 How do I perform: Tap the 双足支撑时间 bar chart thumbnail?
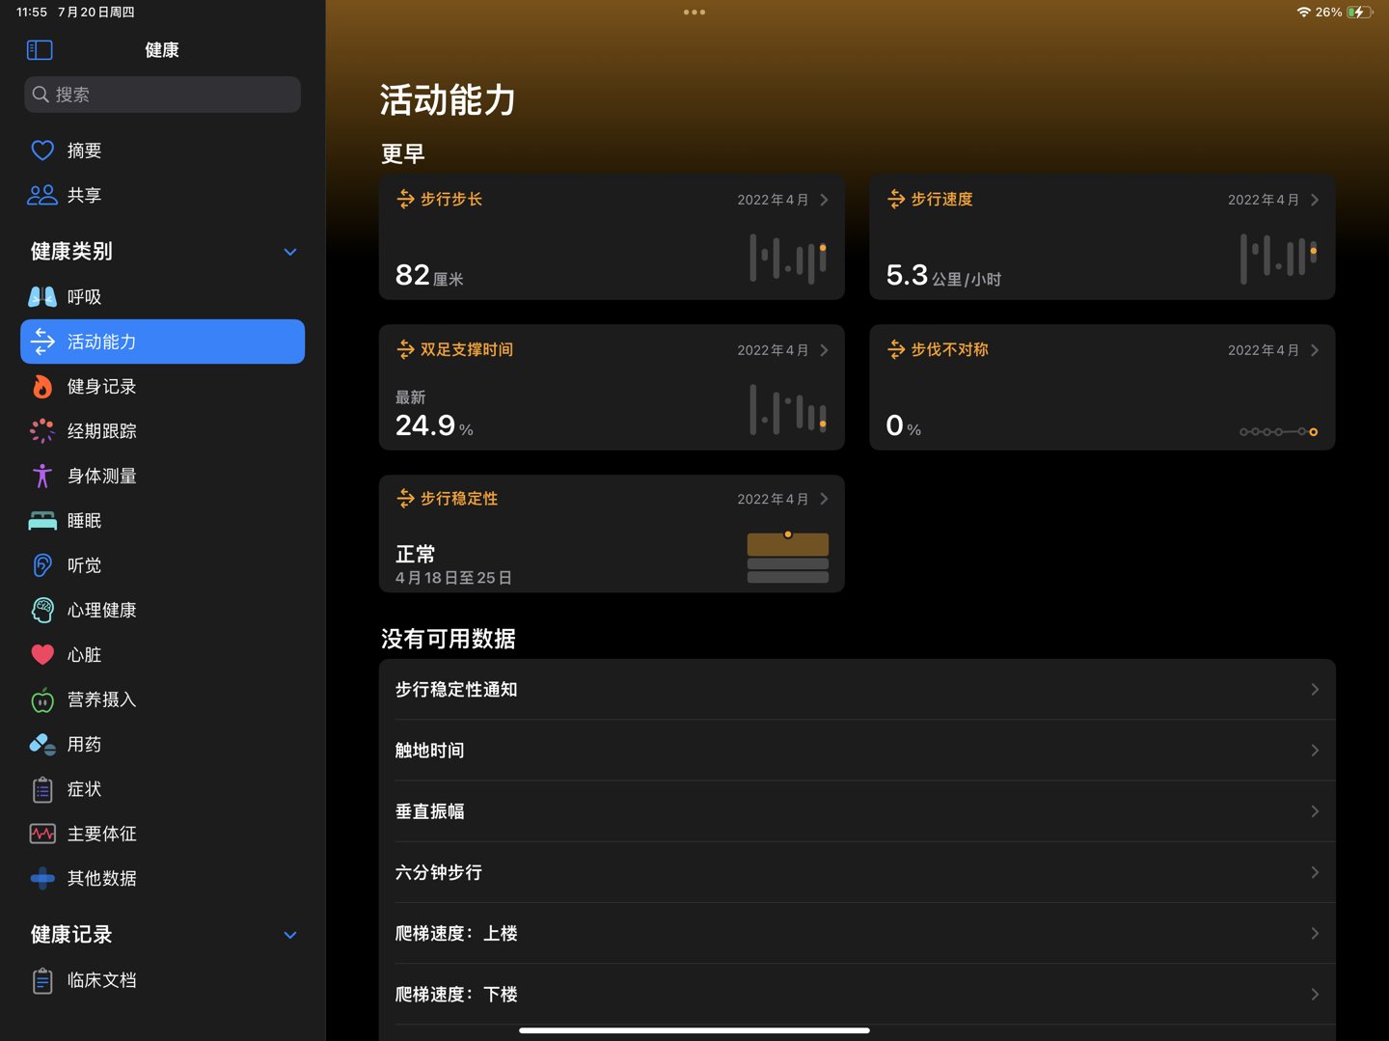point(788,409)
